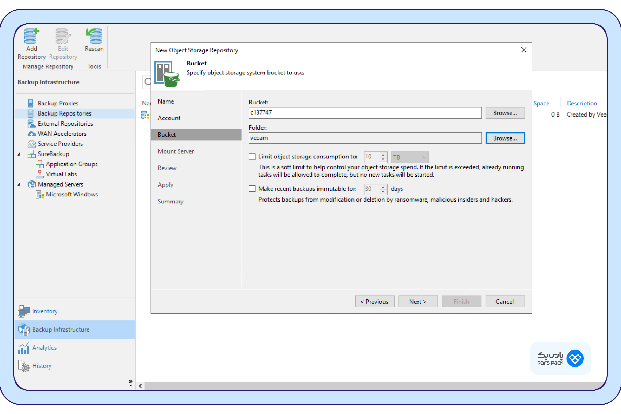
Task: Click the Previous button
Action: (x=374, y=302)
